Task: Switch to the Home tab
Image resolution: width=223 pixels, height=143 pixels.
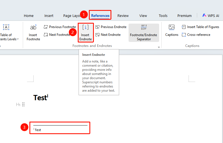Action: click(x=29, y=16)
